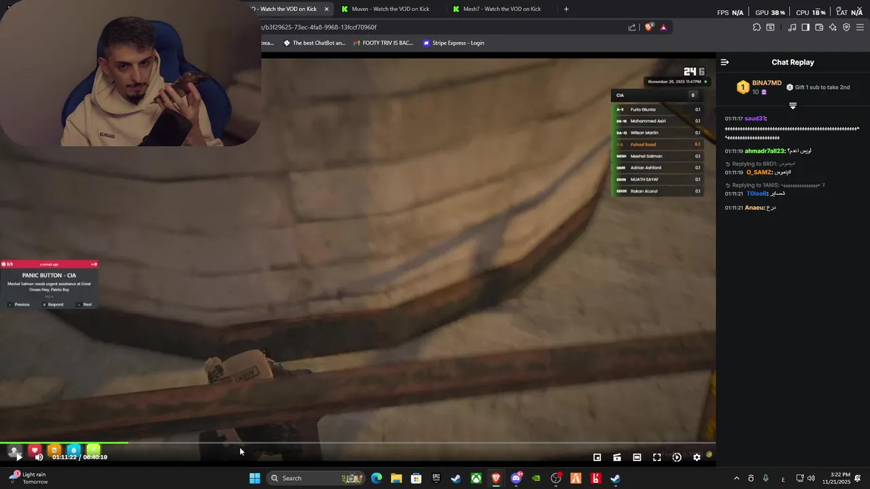
Task: Open File Explorer from taskbar
Action: [x=396, y=478]
